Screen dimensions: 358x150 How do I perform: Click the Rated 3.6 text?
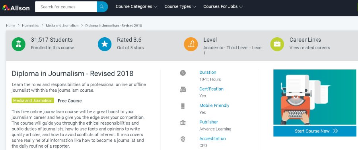pos(129,40)
